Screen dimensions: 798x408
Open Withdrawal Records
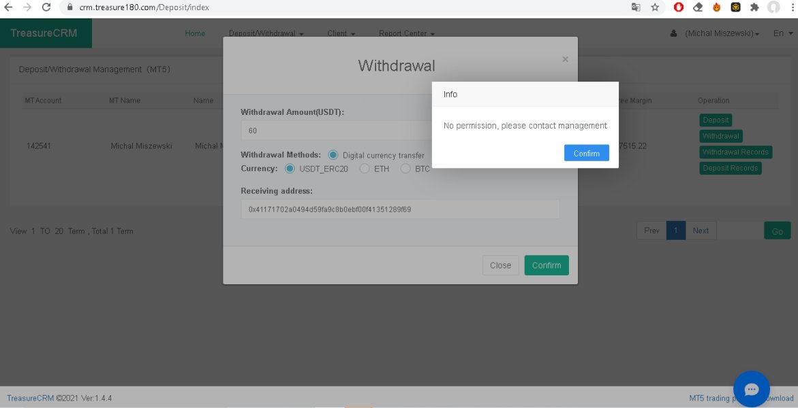click(735, 152)
